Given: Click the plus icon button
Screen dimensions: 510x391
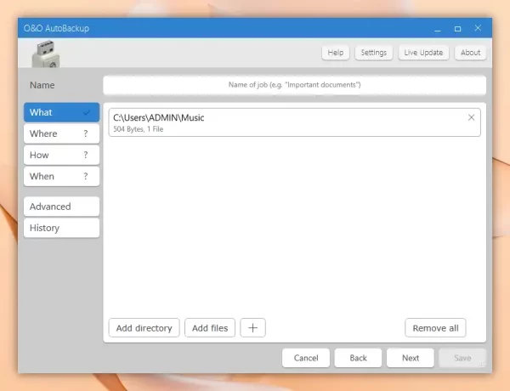Looking at the screenshot, I should click(x=252, y=327).
